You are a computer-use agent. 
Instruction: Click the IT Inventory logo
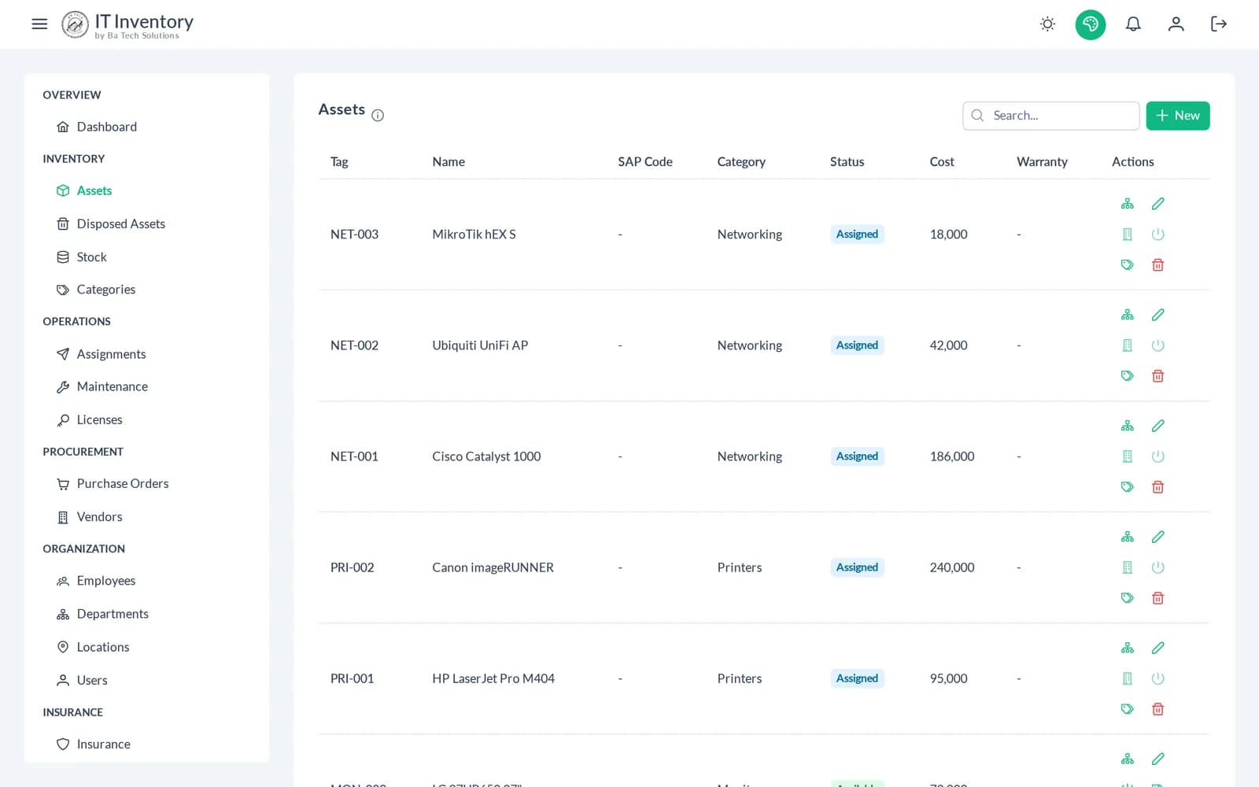tap(127, 24)
